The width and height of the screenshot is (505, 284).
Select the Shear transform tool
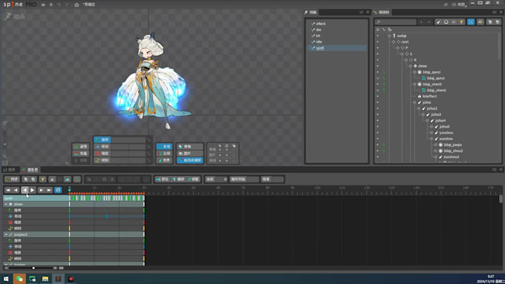point(102,160)
